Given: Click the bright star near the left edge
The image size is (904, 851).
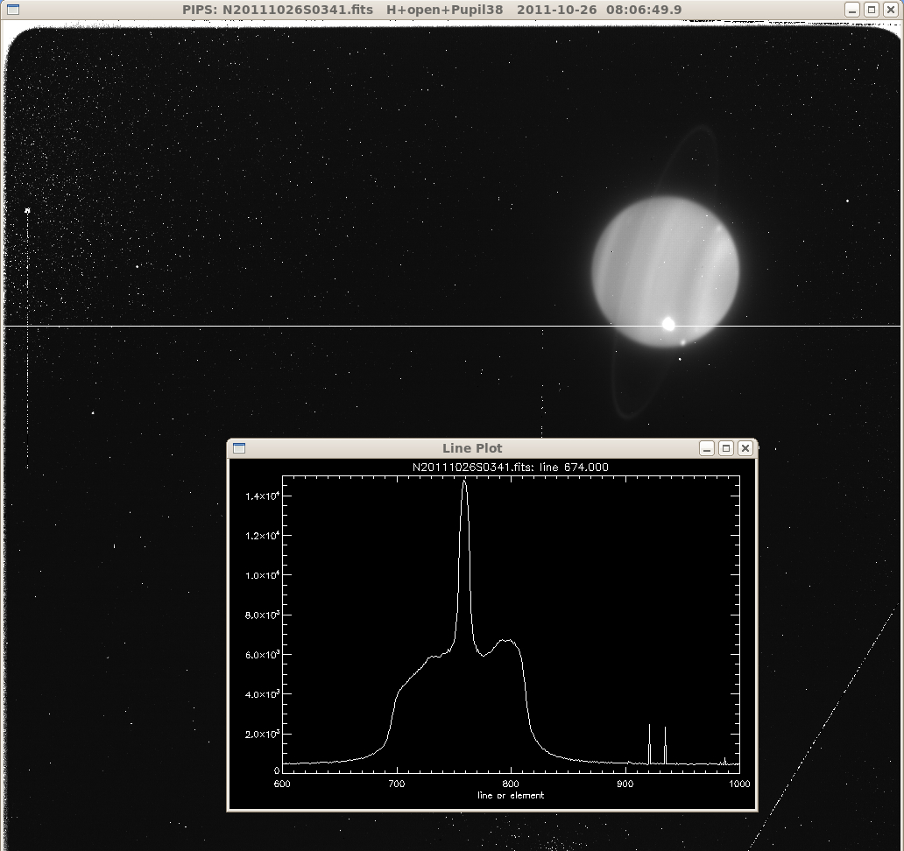Looking at the screenshot, I should click(27, 211).
